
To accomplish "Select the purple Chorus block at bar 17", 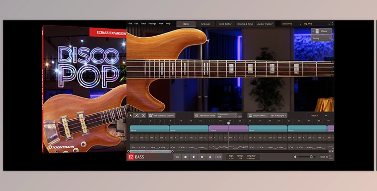I will pos(228,129).
